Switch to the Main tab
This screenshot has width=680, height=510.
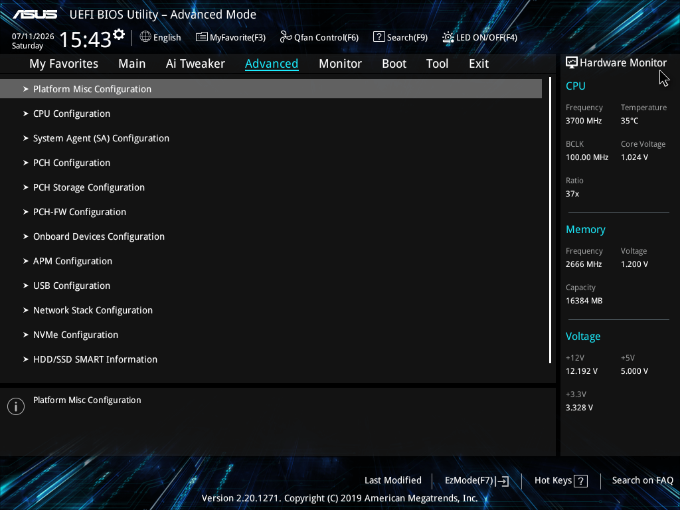point(132,64)
